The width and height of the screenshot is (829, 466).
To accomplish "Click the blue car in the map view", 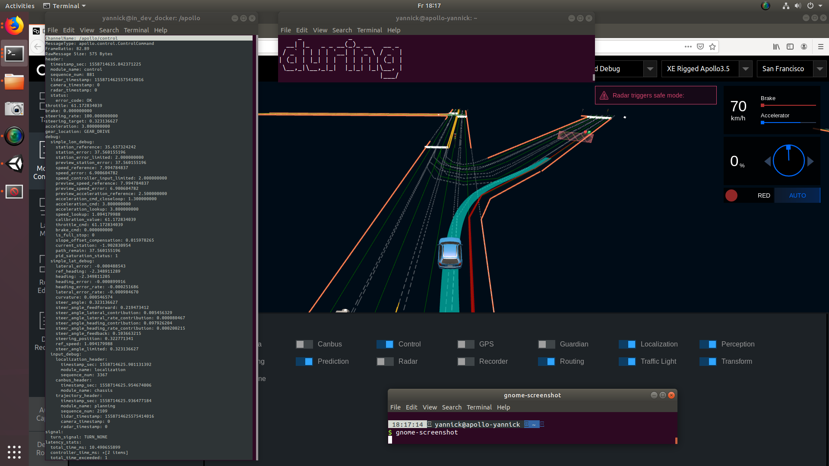I will 450,252.
